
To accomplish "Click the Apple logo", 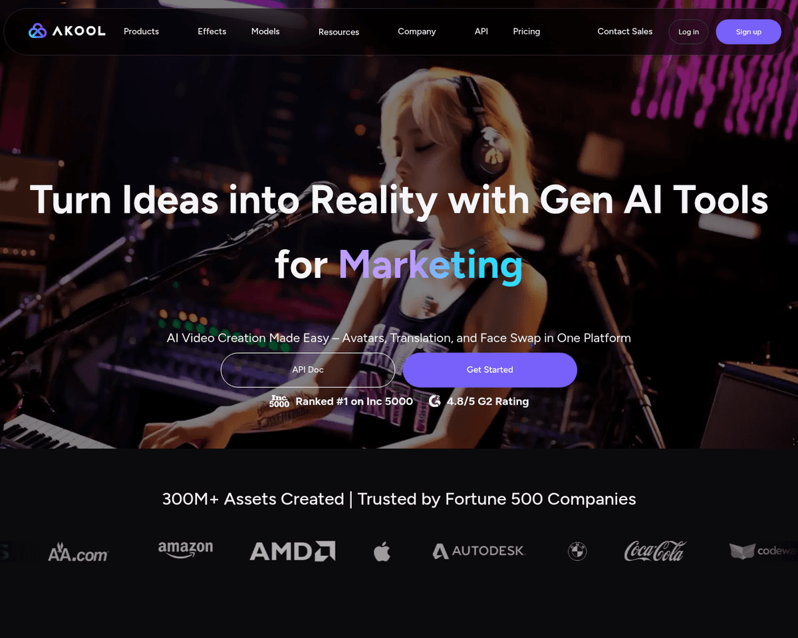I will coord(382,551).
